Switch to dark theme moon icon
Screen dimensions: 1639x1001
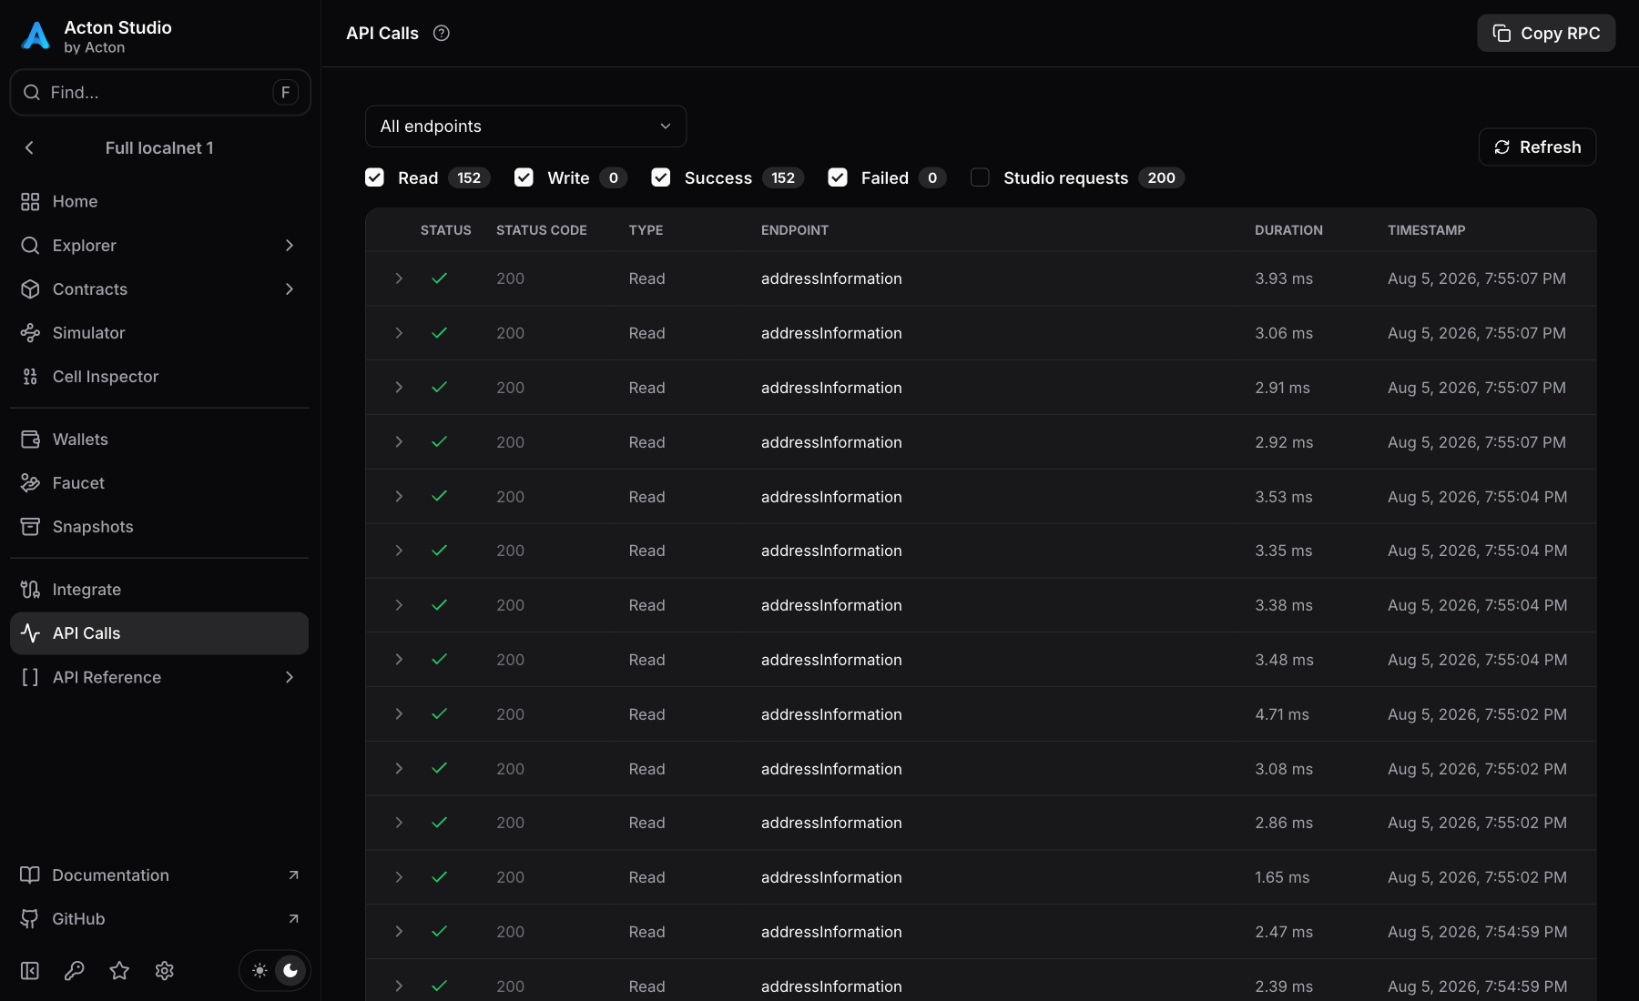[x=290, y=971]
